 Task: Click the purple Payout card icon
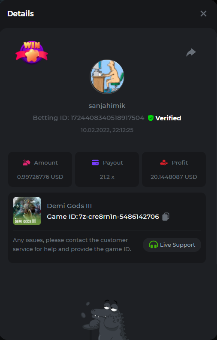click(95, 162)
